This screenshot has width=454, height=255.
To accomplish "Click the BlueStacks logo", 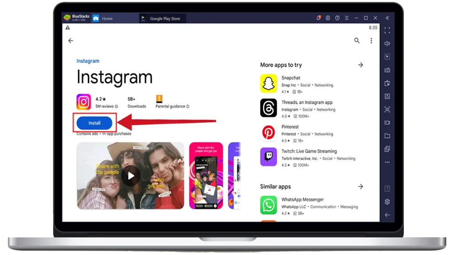I will click(x=67, y=18).
